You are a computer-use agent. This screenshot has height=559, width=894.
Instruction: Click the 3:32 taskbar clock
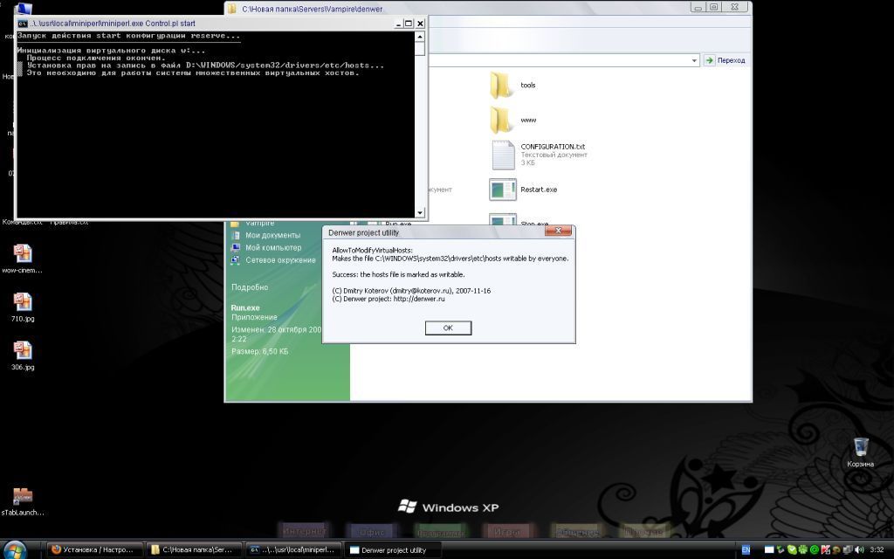pos(877,550)
